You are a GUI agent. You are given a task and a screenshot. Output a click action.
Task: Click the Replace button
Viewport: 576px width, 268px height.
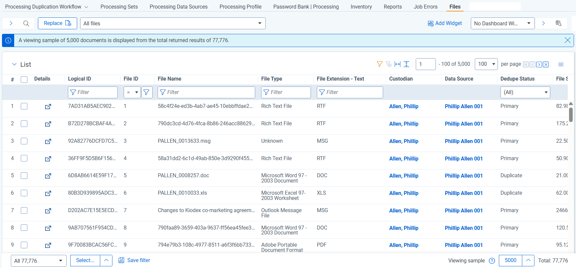pos(57,23)
